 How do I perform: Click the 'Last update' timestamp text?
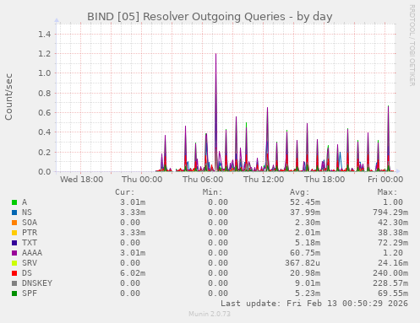coord(314,304)
